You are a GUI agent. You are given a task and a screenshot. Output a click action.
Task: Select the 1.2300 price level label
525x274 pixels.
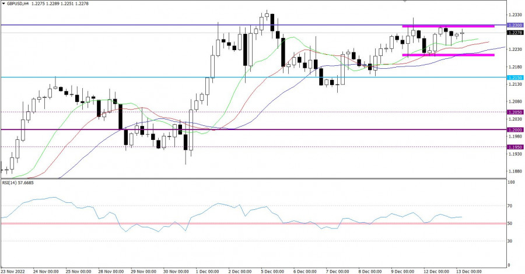[x=514, y=26]
